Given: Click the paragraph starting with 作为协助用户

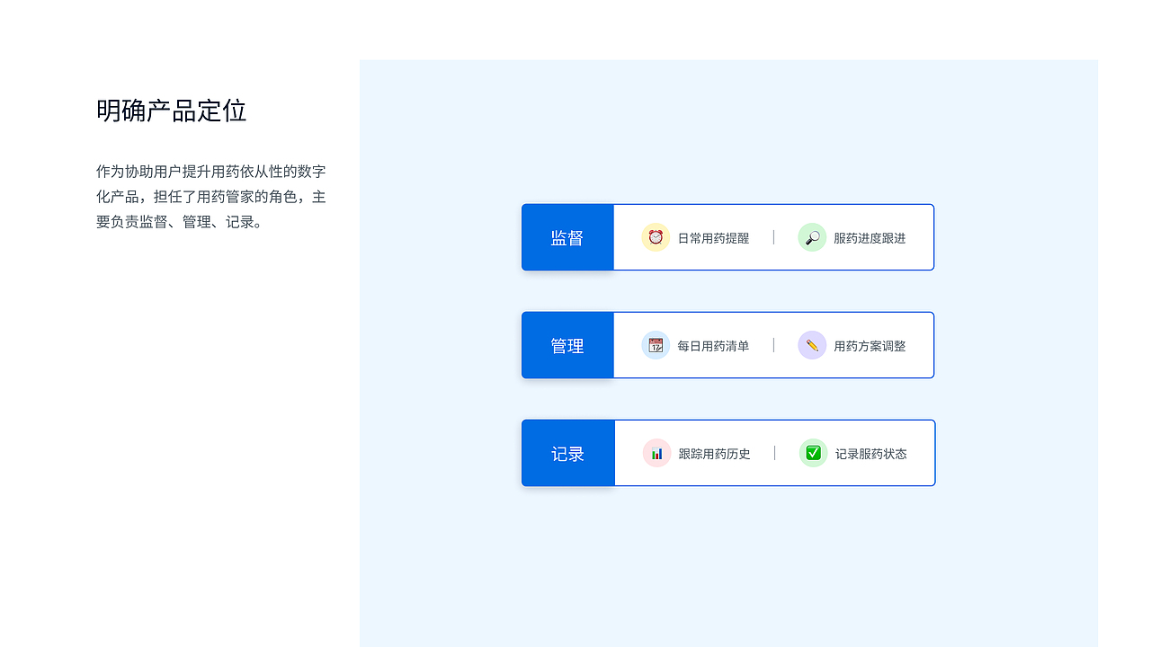Looking at the screenshot, I should [211, 197].
